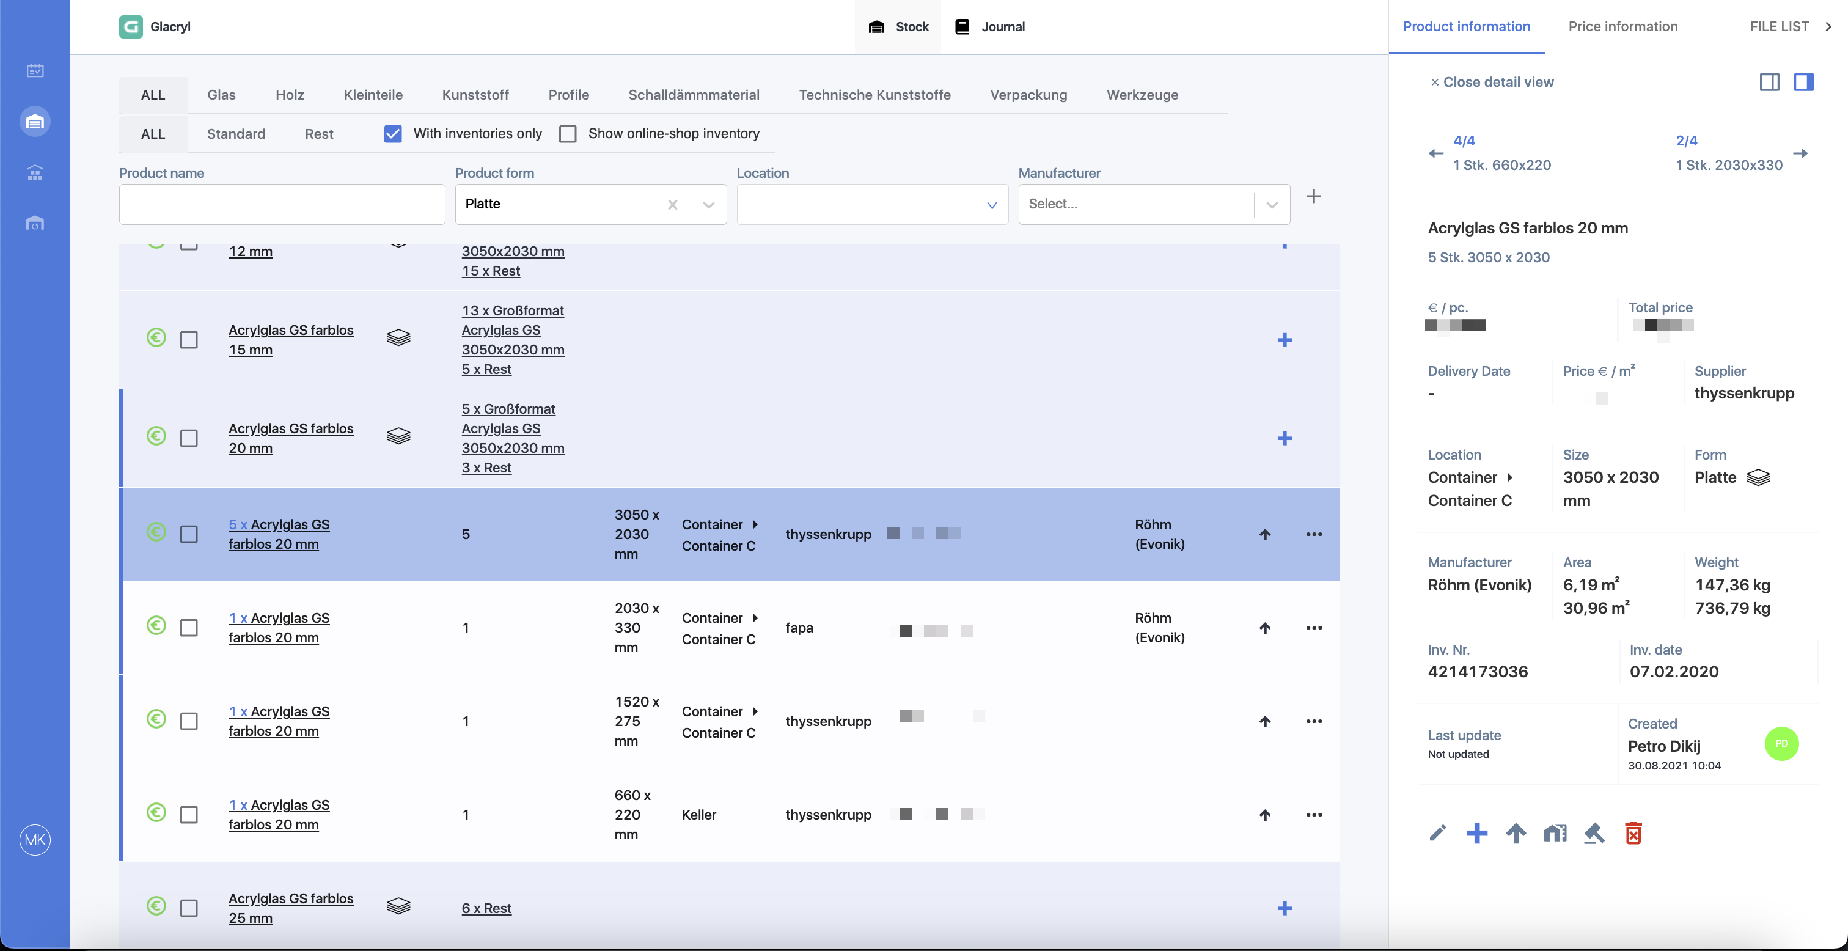Click the relocate warehouse icon in detail panel
Image resolution: width=1848 pixels, height=951 pixels.
point(1555,832)
